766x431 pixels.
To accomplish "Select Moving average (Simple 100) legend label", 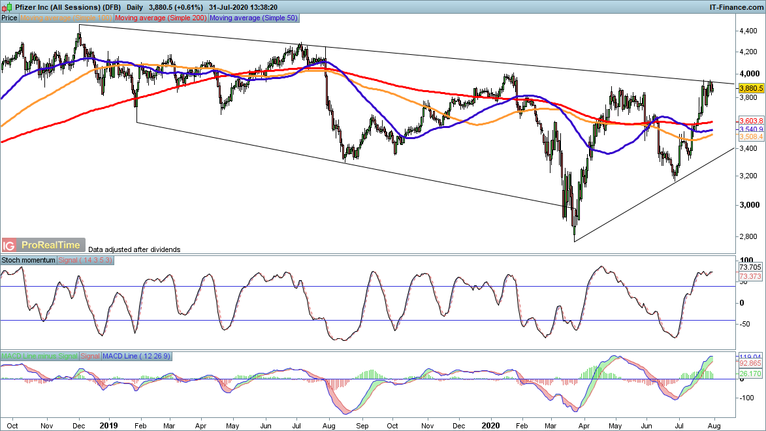I will pos(67,18).
